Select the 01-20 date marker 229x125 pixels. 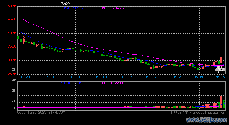point(25,77)
